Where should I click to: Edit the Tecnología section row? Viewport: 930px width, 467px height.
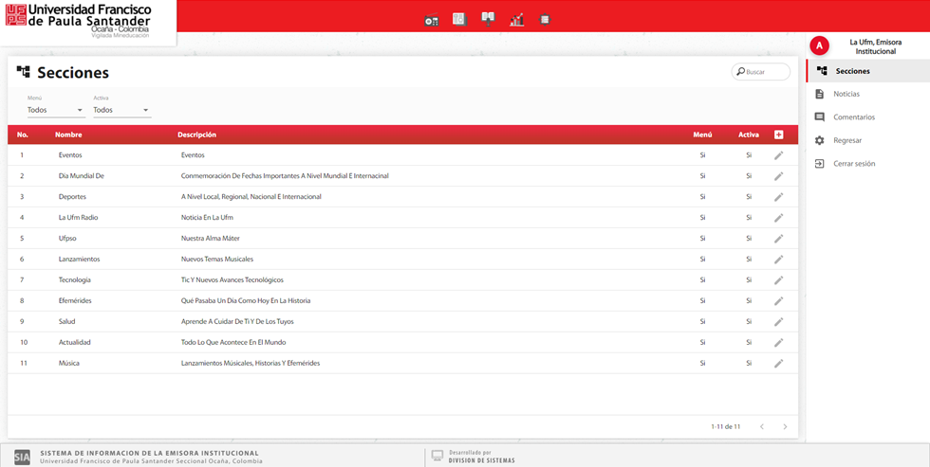(778, 280)
